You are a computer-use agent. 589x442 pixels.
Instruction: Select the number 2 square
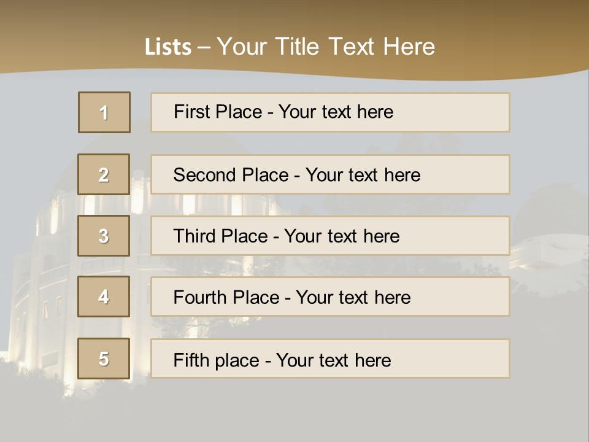104,174
